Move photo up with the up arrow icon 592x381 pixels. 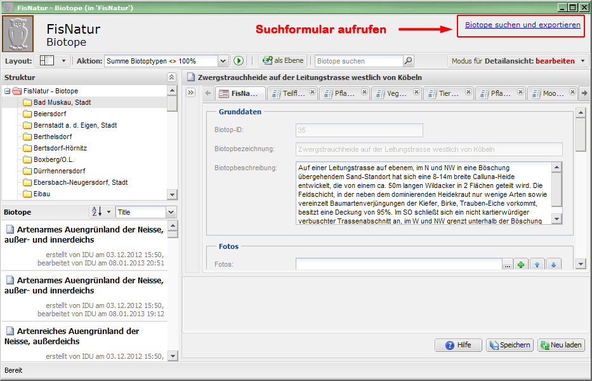click(x=537, y=265)
